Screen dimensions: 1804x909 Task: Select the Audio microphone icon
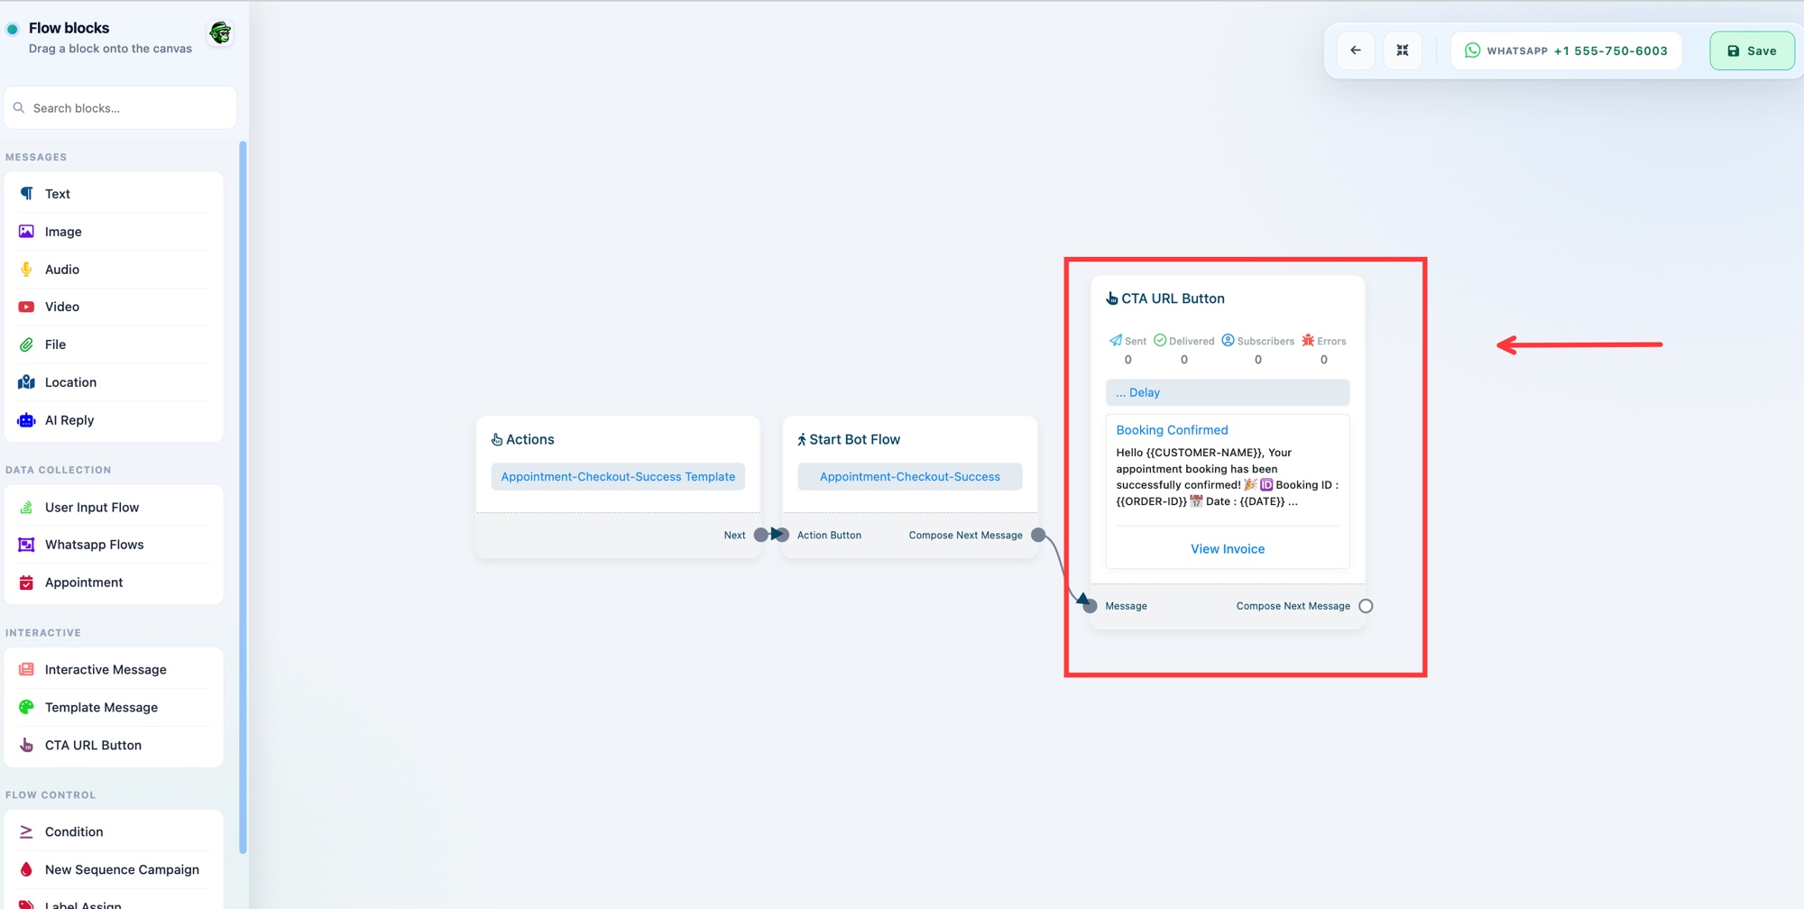tap(26, 270)
